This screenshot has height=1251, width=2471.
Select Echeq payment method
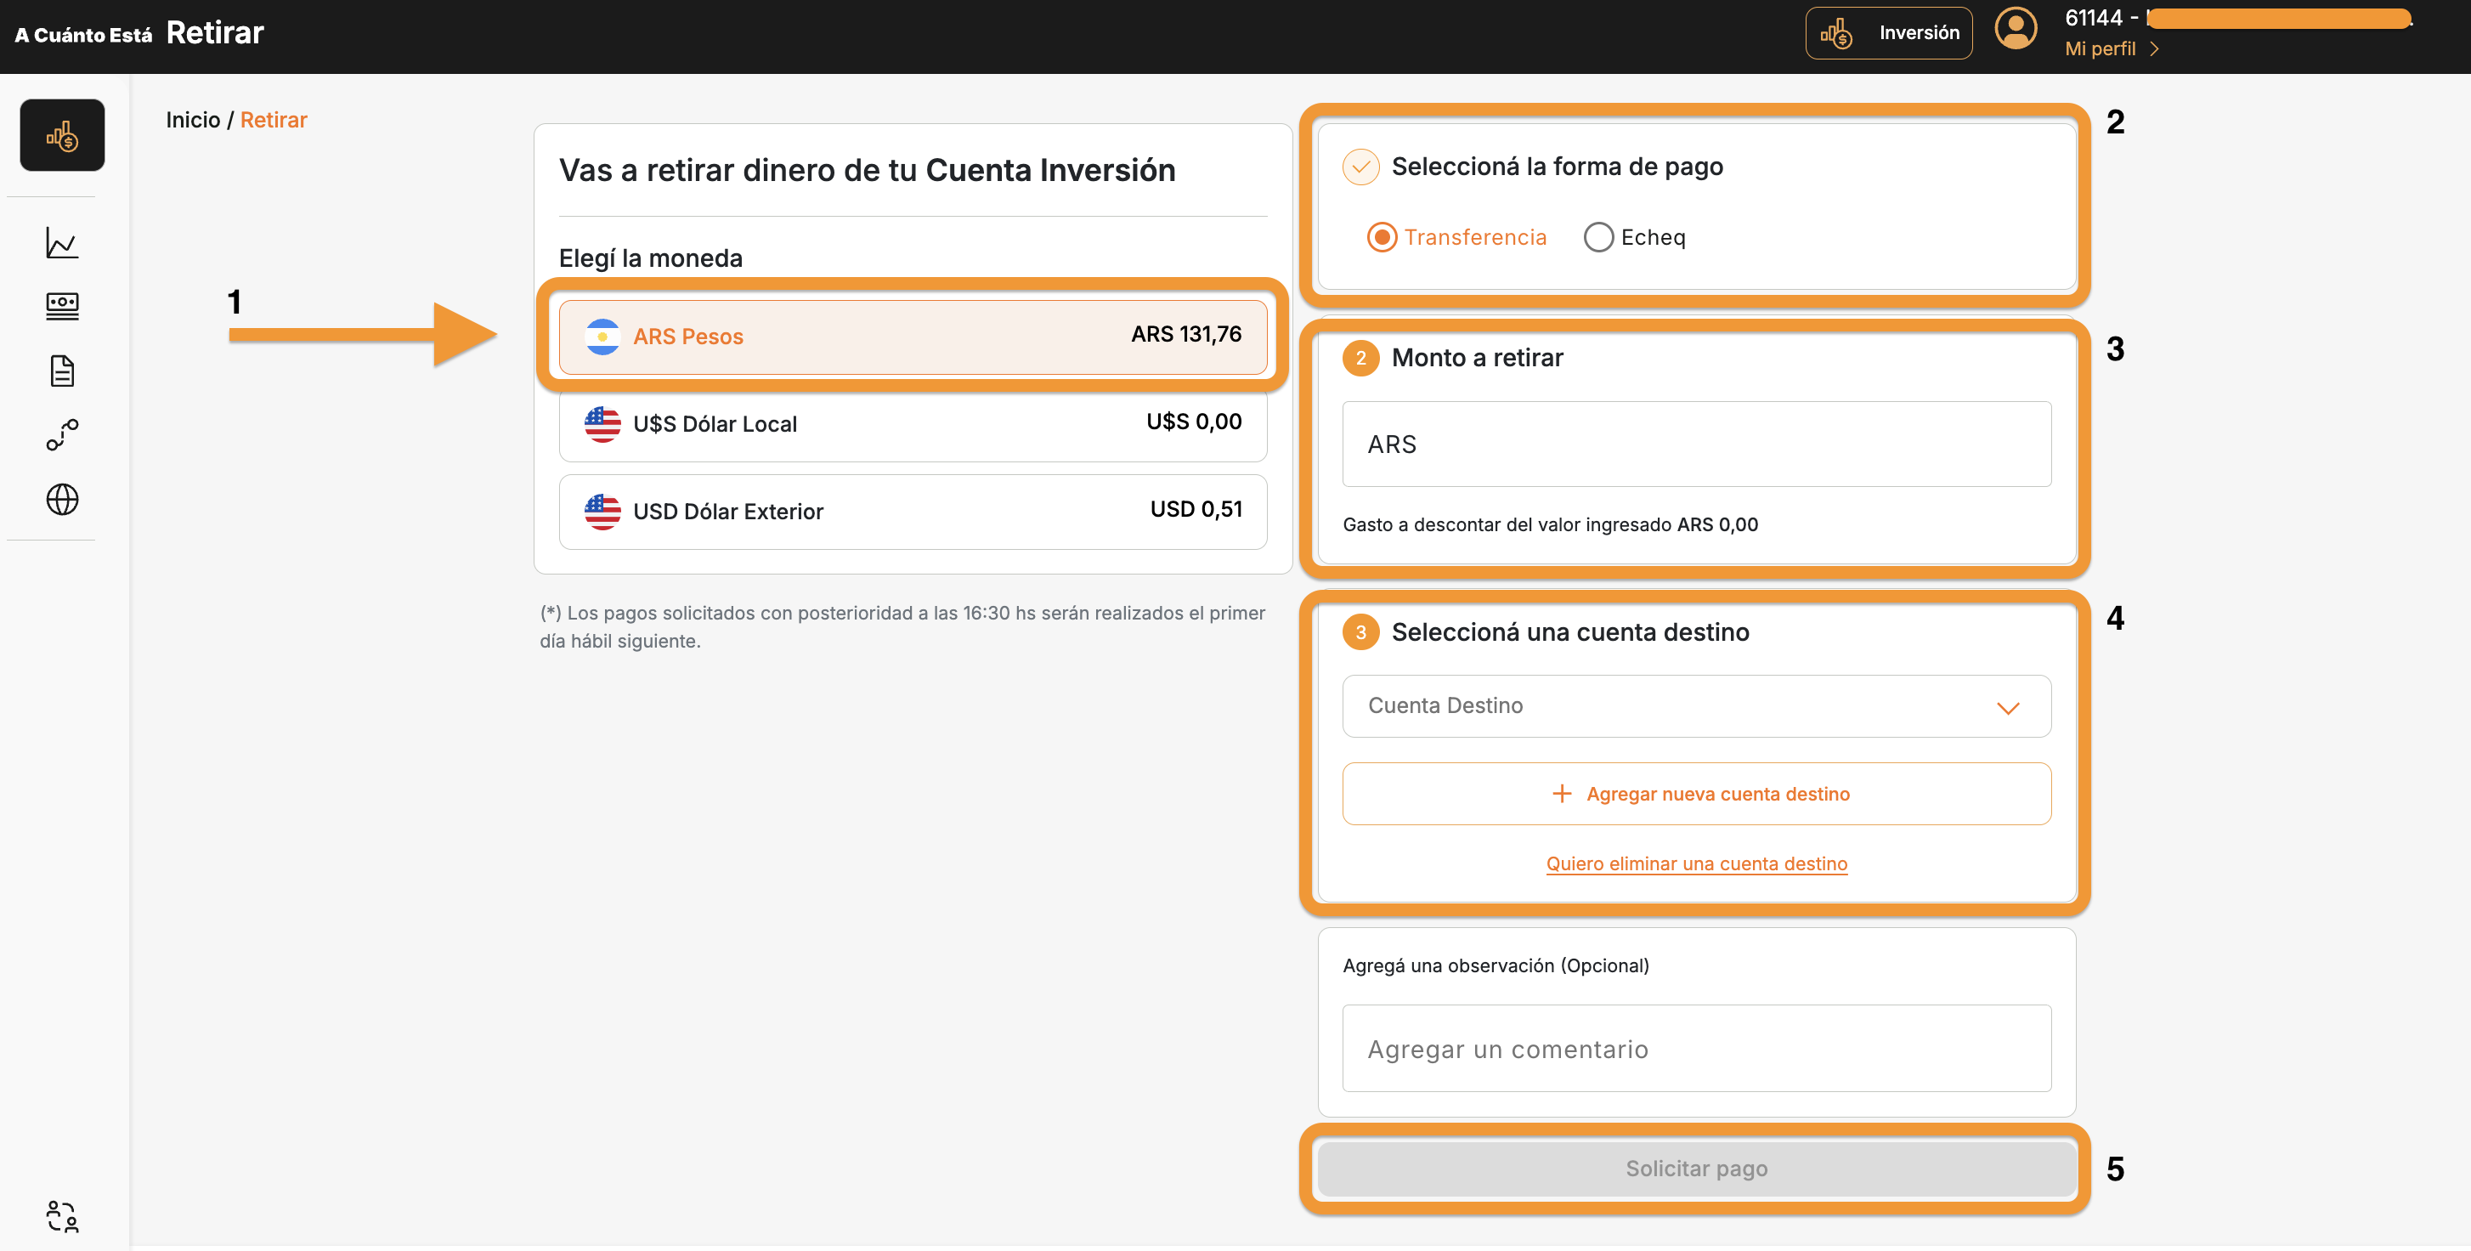(1598, 237)
